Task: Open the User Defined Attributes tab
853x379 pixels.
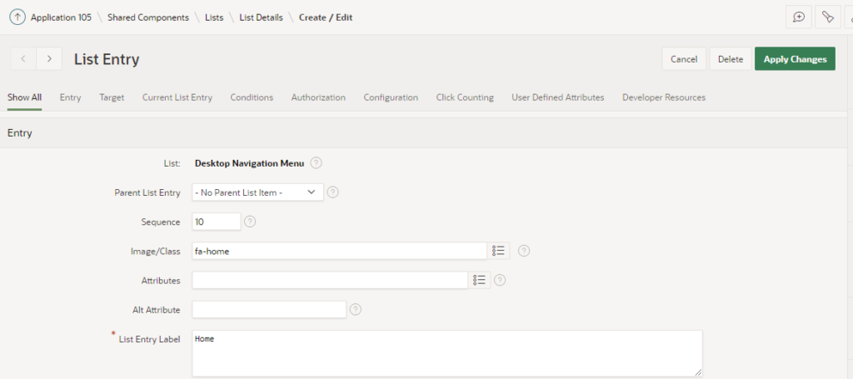Action: pyautogui.click(x=557, y=97)
